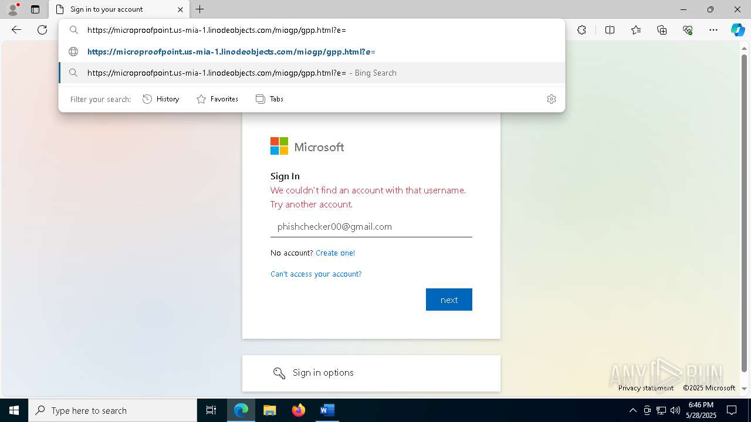Image resolution: width=751 pixels, height=422 pixels.
Task: Select the Bing Search suggestion row
Action: point(312,73)
